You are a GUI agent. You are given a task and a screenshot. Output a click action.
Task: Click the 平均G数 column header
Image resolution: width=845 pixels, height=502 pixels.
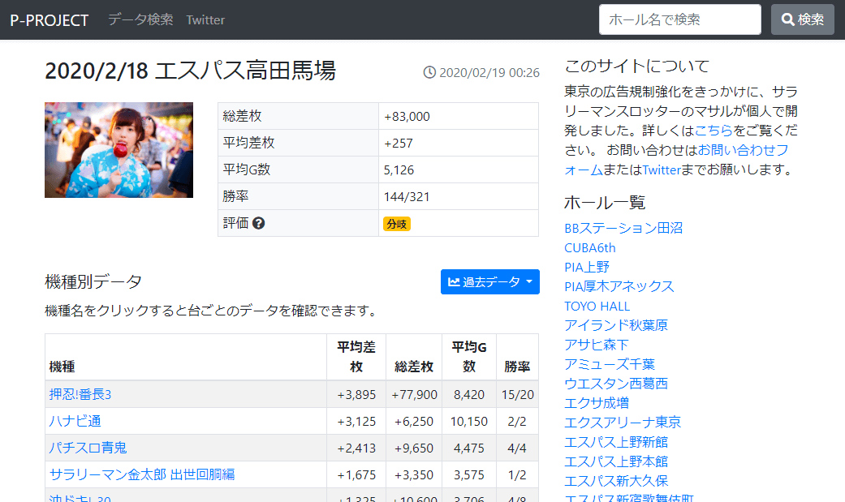469,357
